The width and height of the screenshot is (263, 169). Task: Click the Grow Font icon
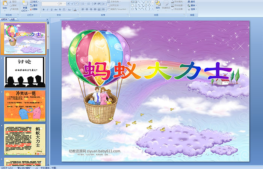tap(69, 3)
